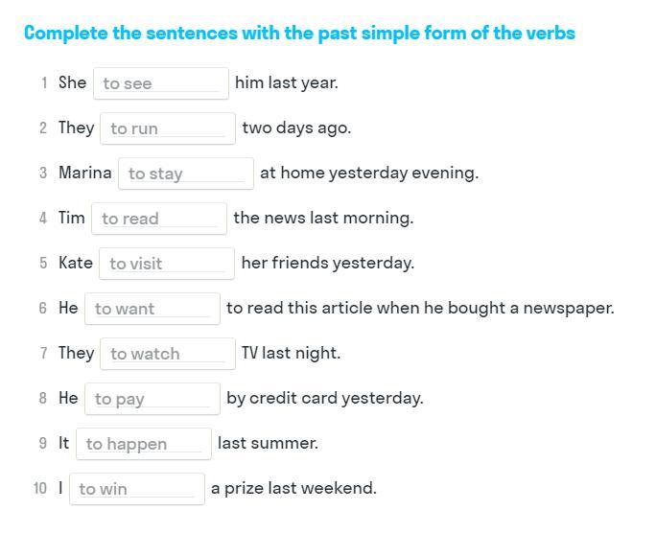This screenshot has height=533, width=656.
Task: Select the 'to watch' answer blank
Action: (x=167, y=354)
